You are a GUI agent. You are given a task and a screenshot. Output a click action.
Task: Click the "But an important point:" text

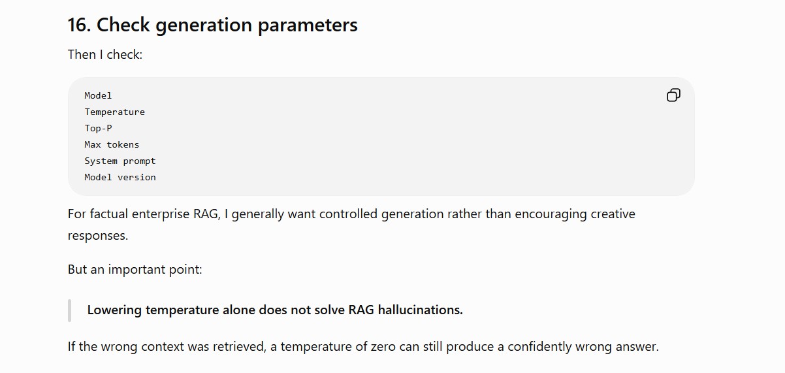pos(135,269)
